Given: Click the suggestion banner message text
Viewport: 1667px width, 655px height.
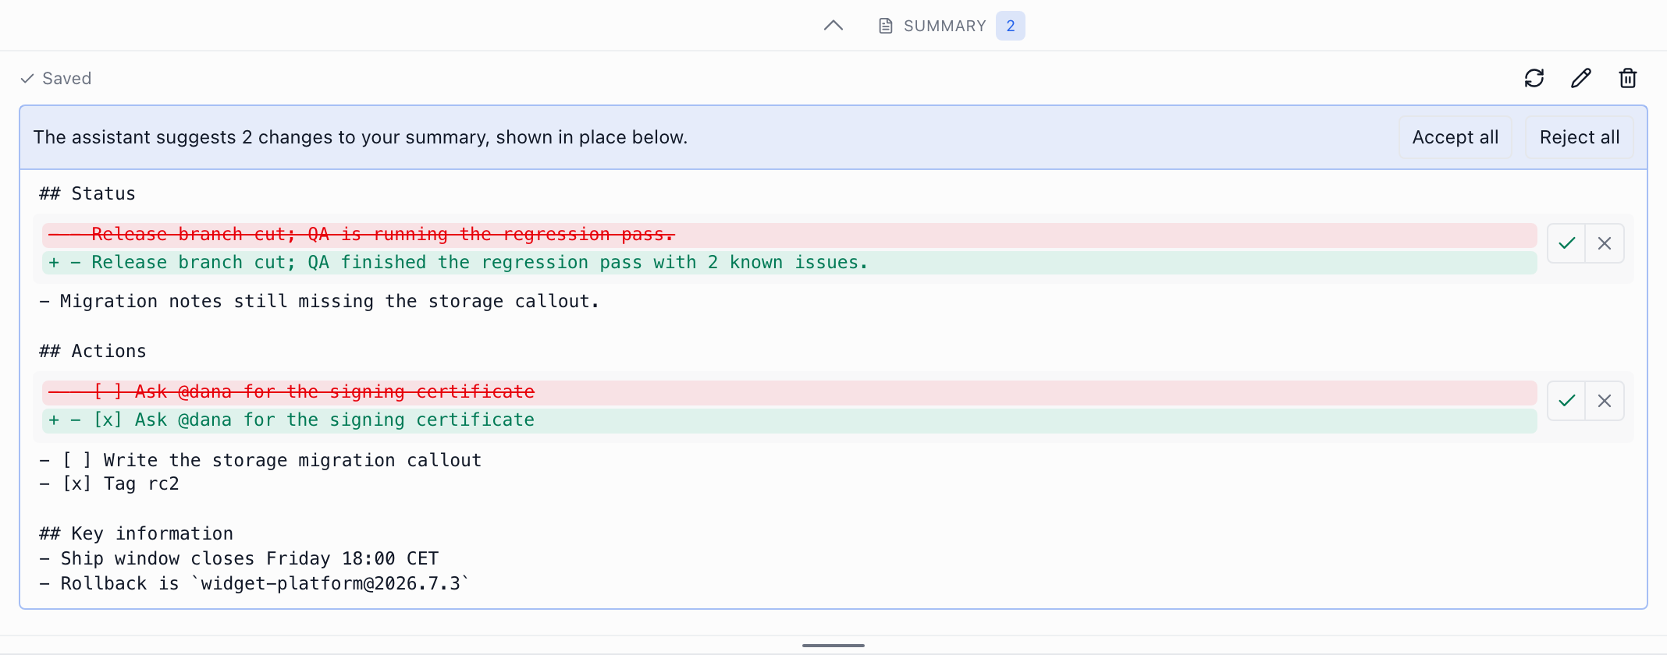Looking at the screenshot, I should 361,137.
